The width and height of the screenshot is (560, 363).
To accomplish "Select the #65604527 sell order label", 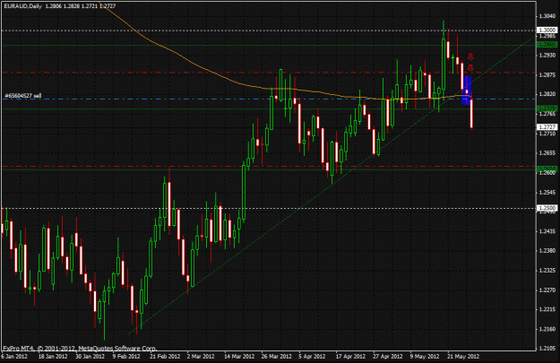I will (x=23, y=96).
